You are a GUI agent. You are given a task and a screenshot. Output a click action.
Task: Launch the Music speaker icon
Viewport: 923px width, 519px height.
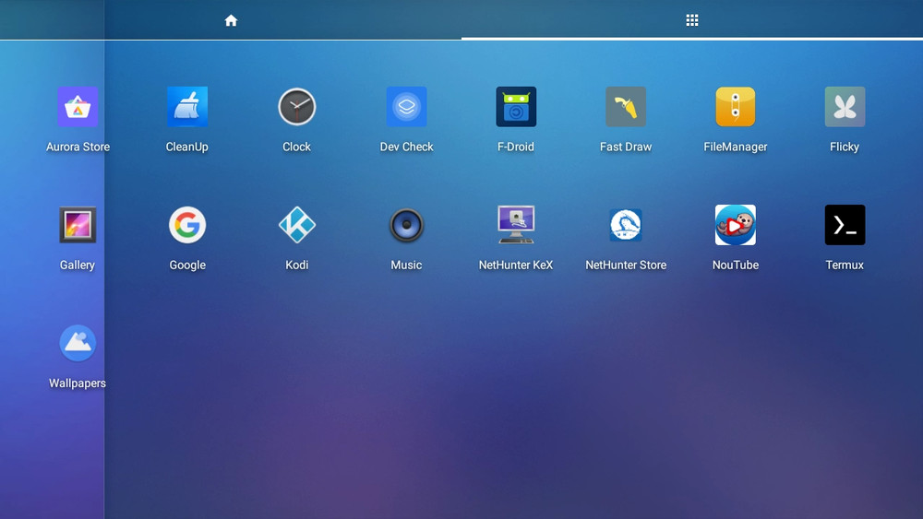[406, 225]
